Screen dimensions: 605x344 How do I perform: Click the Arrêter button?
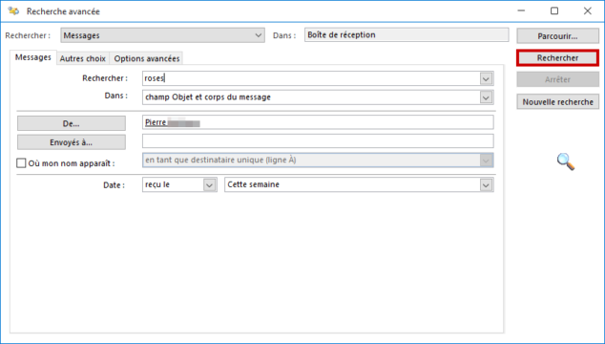click(x=557, y=79)
